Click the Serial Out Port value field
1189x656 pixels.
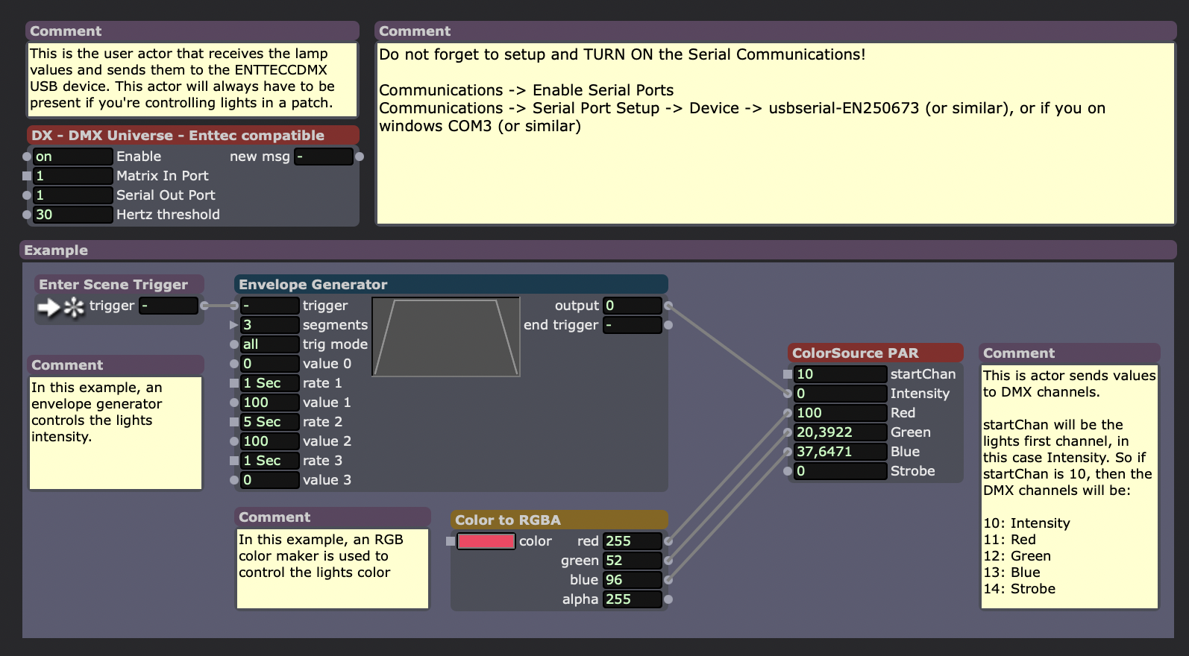click(x=72, y=195)
